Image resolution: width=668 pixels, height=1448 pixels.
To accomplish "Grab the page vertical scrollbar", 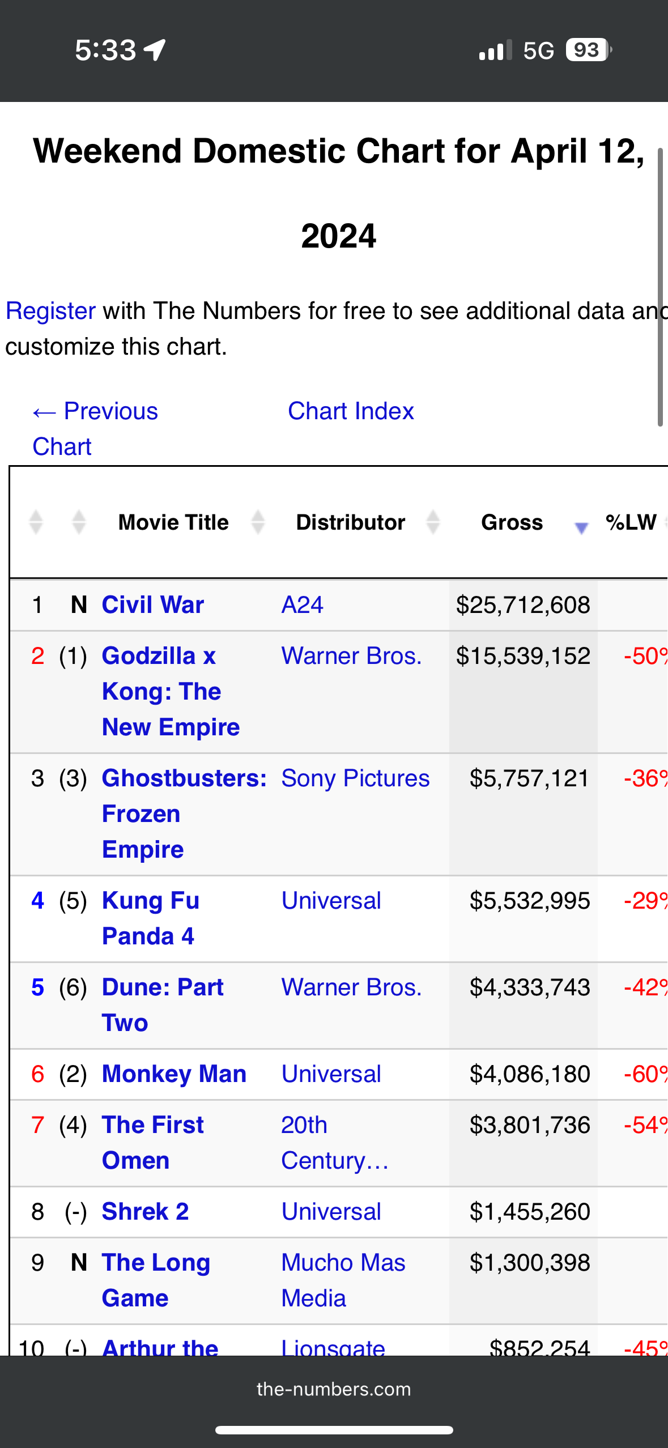I will (x=660, y=287).
